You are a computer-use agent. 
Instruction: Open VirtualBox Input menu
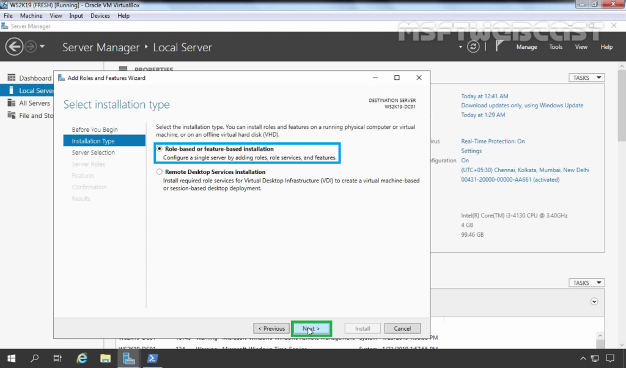coord(76,15)
